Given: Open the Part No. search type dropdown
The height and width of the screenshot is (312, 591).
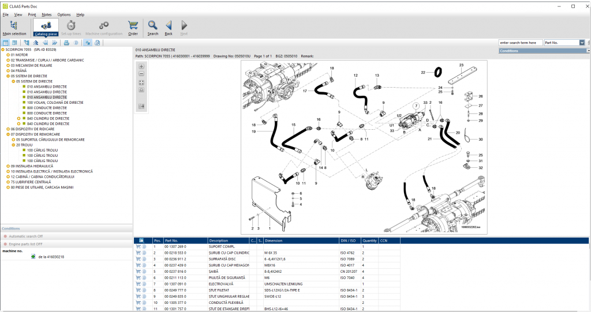Looking at the screenshot, I should click(582, 43).
